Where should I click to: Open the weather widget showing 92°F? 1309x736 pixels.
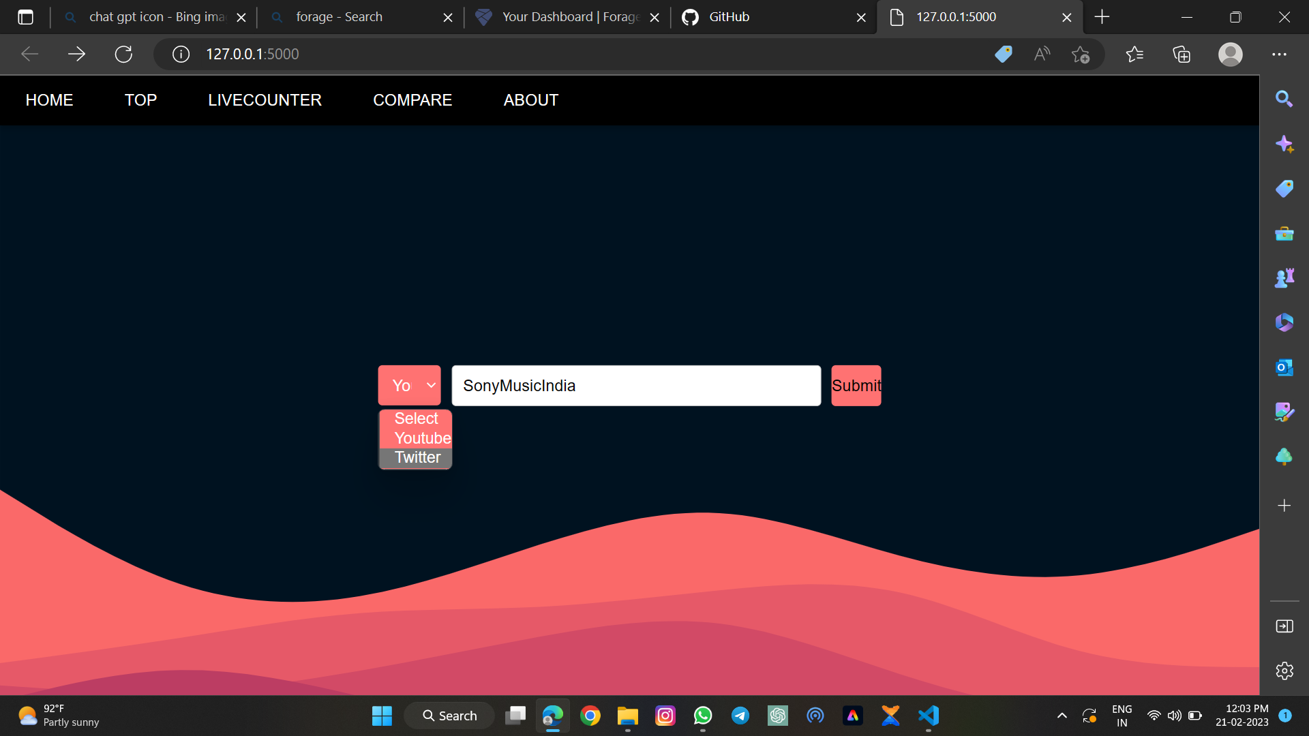59,716
